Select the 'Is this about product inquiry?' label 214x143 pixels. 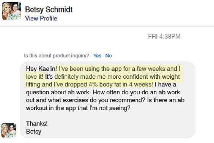(x=57, y=56)
